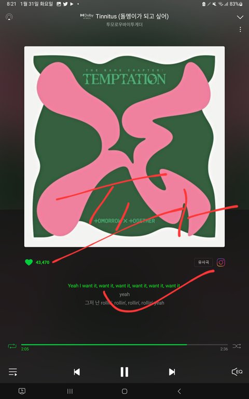This screenshot has width=249, height=399.
Task: Collapse the player with the down chevron
Action: pyautogui.click(x=240, y=17)
